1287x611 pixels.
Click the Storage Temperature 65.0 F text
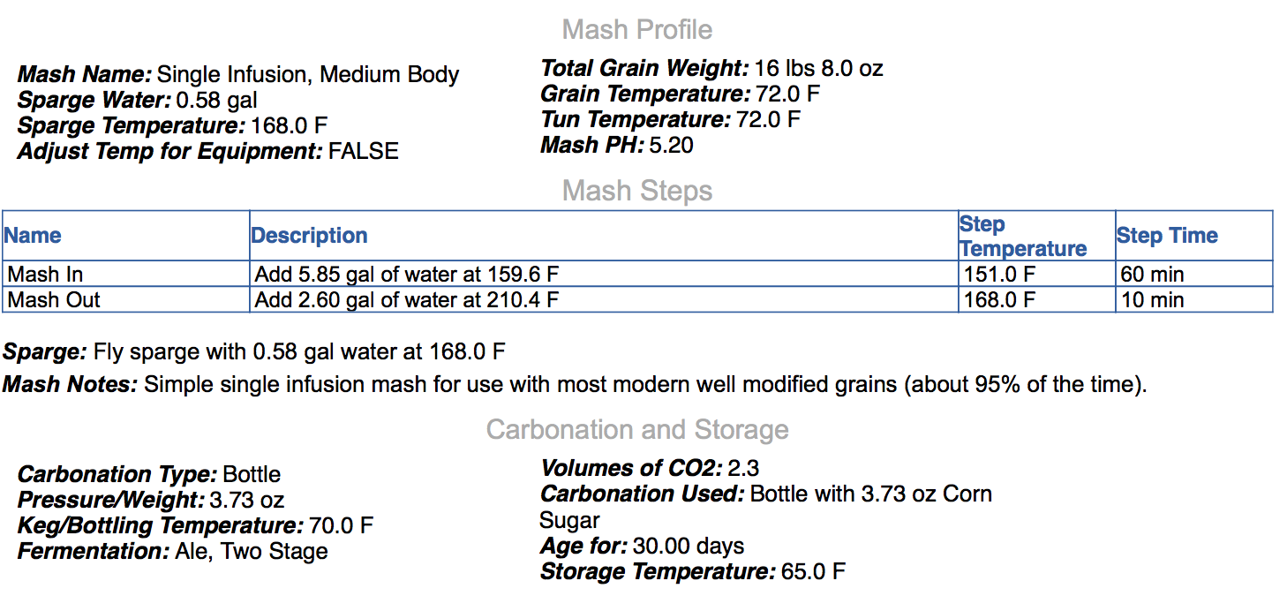[812, 571]
